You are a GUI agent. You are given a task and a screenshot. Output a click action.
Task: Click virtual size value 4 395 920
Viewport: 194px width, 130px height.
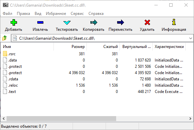[x=143, y=73]
